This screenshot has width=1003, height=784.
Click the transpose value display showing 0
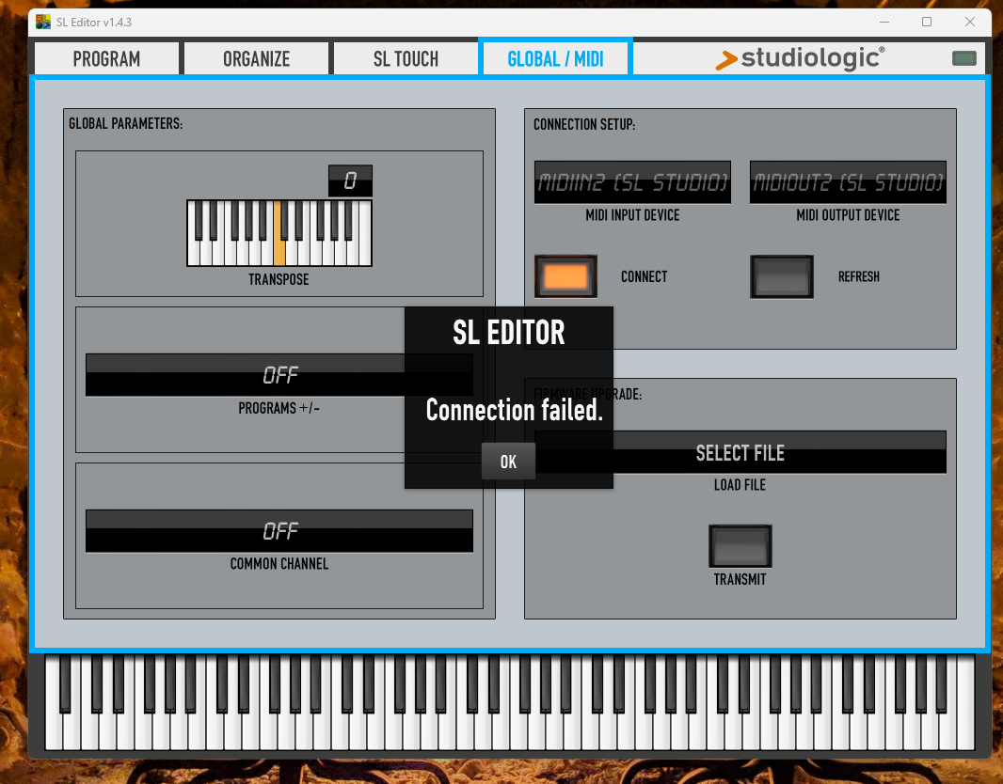point(350,180)
